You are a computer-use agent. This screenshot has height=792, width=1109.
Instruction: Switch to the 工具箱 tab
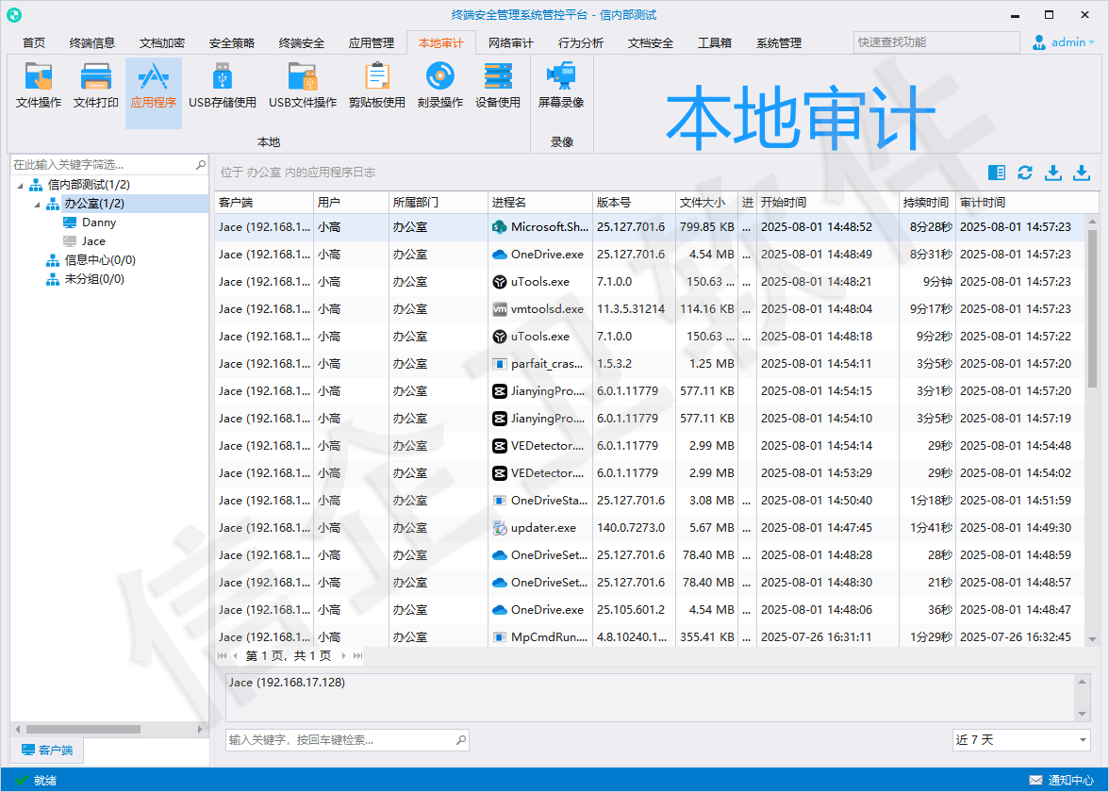715,43
